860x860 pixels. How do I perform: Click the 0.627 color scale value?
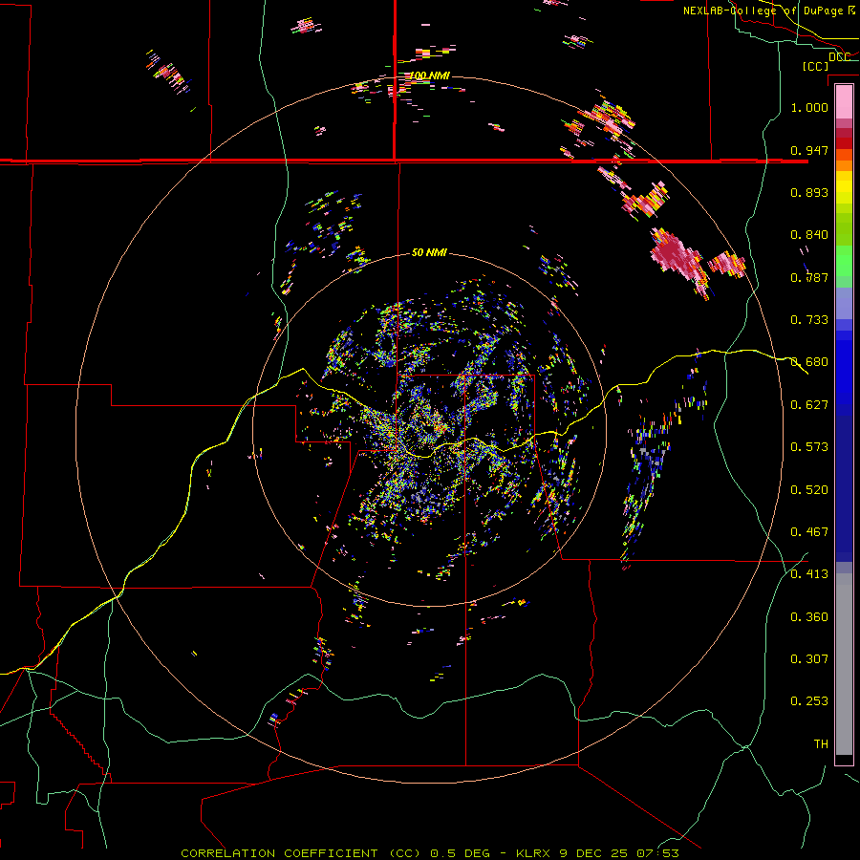[809, 405]
